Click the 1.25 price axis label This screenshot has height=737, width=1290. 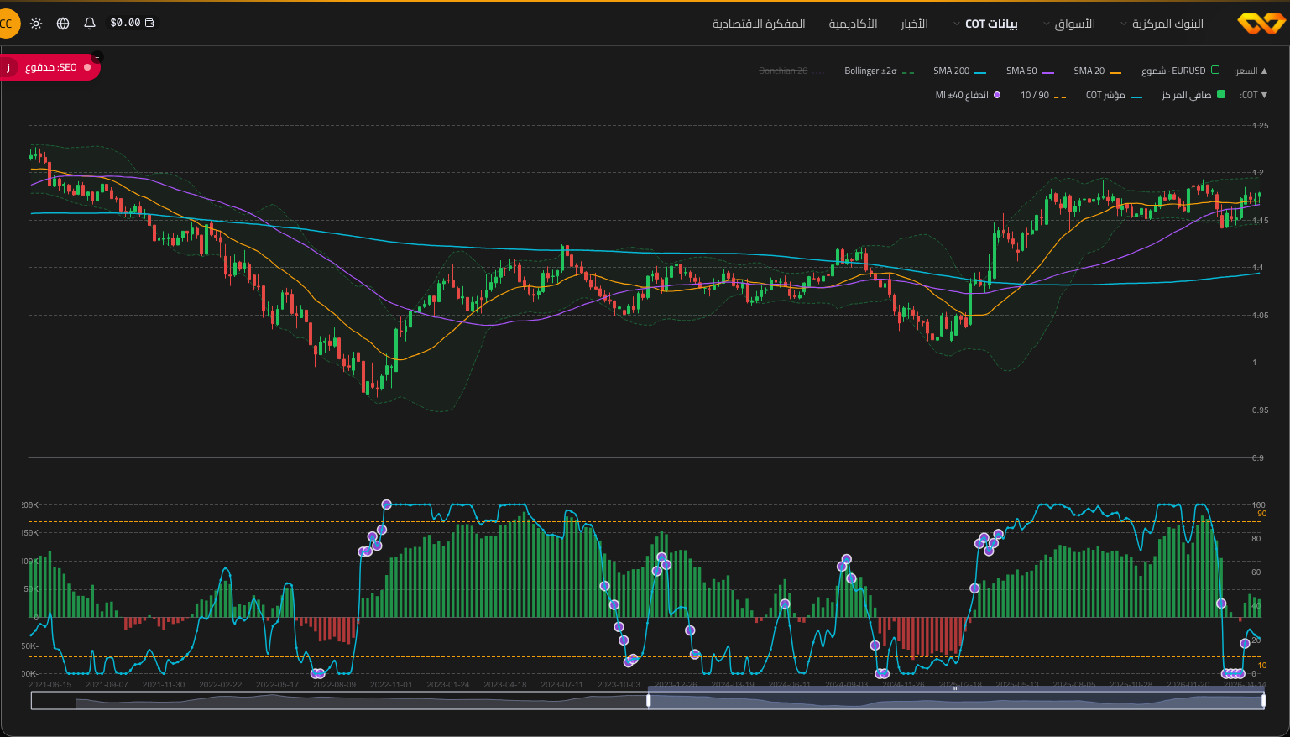tap(1260, 126)
